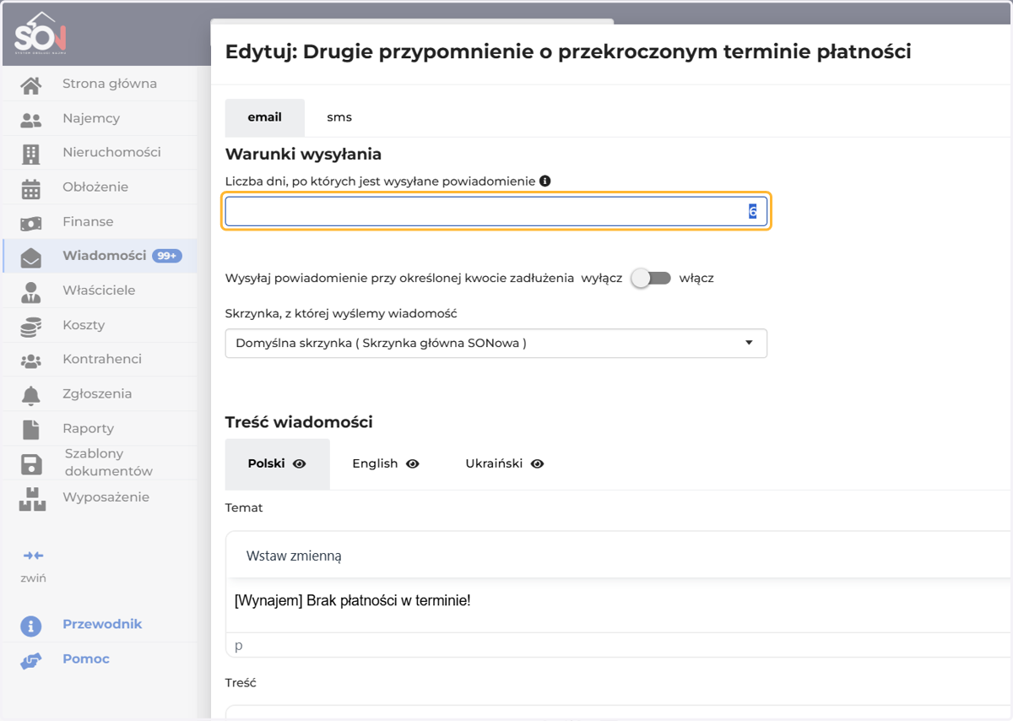Go to Raporty section
This screenshot has width=1013, height=721.
[88, 428]
